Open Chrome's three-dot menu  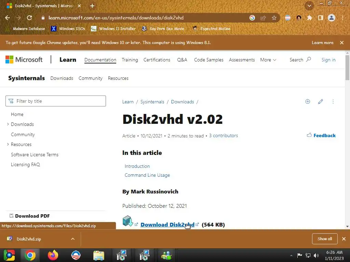click(342, 18)
